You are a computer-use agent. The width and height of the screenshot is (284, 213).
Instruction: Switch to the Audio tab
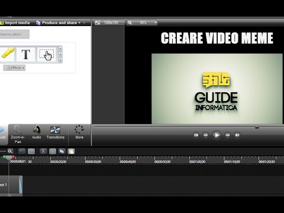37,132
